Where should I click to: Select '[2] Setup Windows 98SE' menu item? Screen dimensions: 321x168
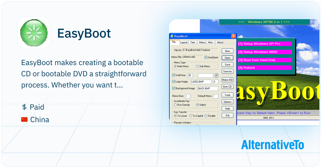[x=265, y=52]
